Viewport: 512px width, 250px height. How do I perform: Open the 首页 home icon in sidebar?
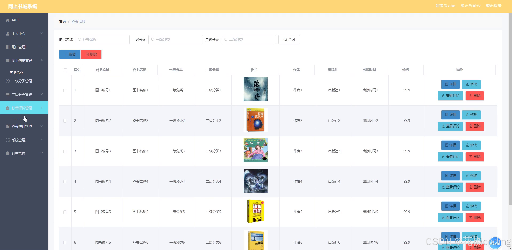point(7,20)
